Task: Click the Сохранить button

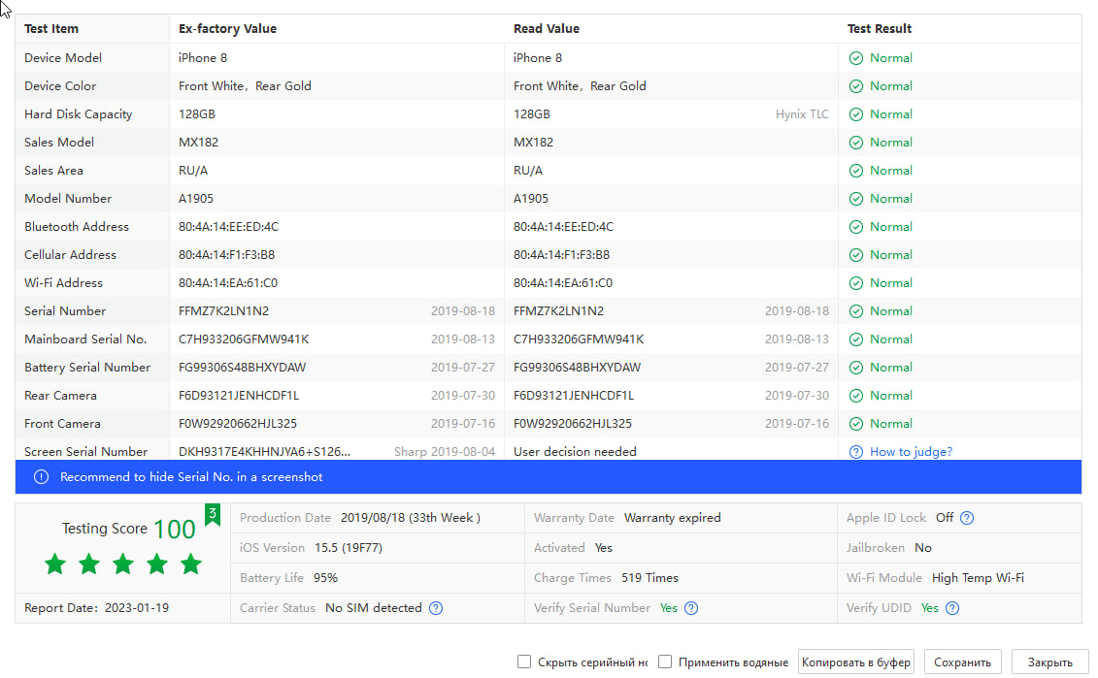Action: [x=962, y=662]
